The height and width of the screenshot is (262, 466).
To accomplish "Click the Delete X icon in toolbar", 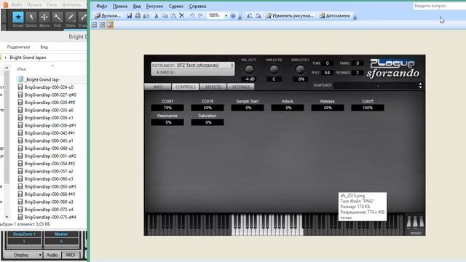I will pyautogui.click(x=181, y=15).
